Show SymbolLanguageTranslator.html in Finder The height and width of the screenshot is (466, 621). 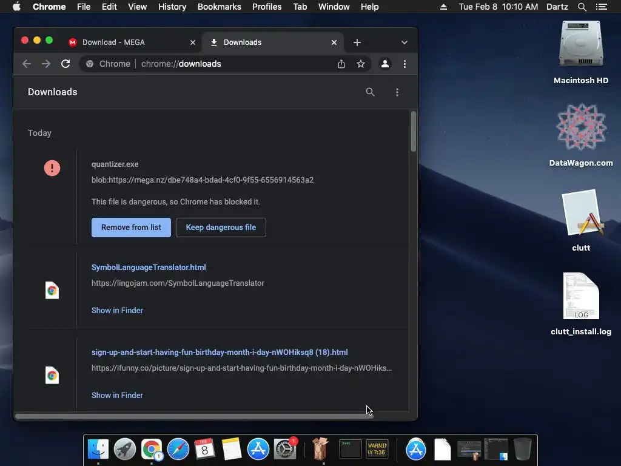pos(117,310)
